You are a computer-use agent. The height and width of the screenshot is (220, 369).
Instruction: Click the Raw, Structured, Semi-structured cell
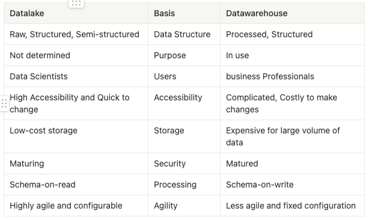[x=76, y=34]
